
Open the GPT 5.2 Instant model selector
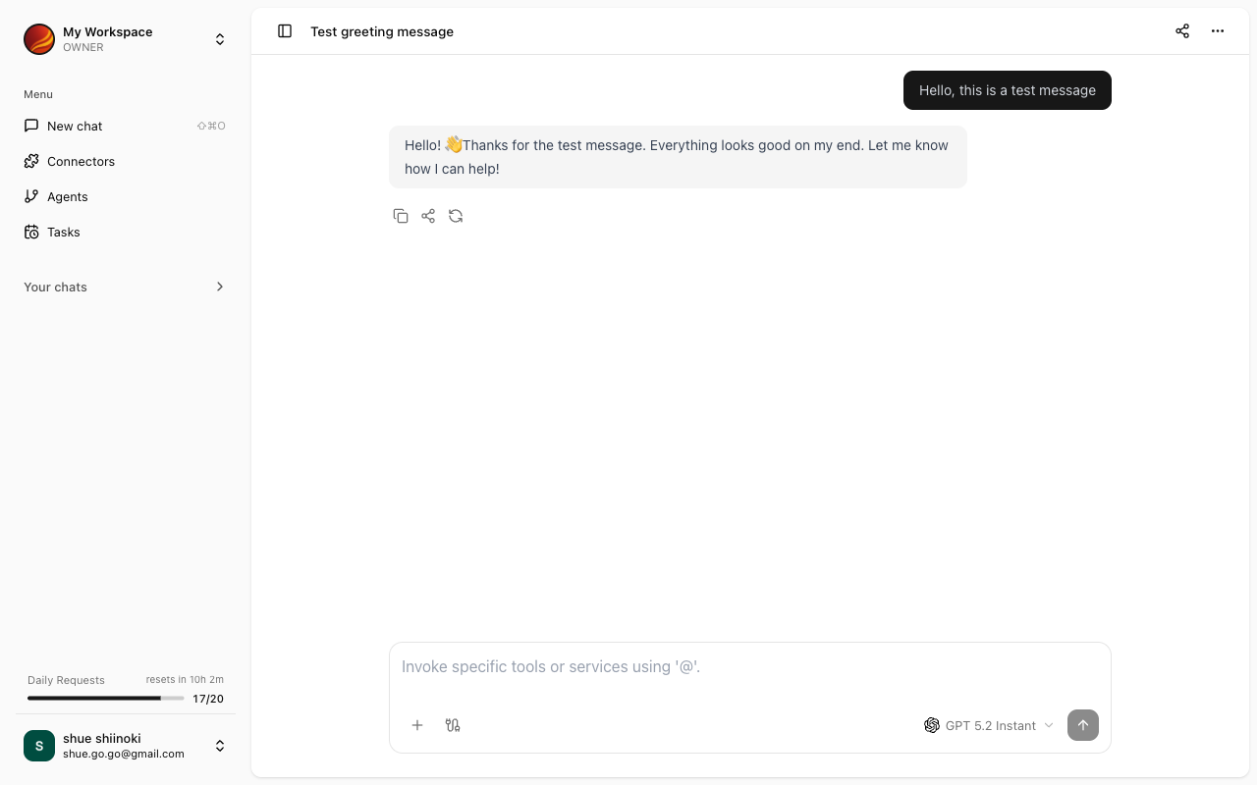[988, 724]
